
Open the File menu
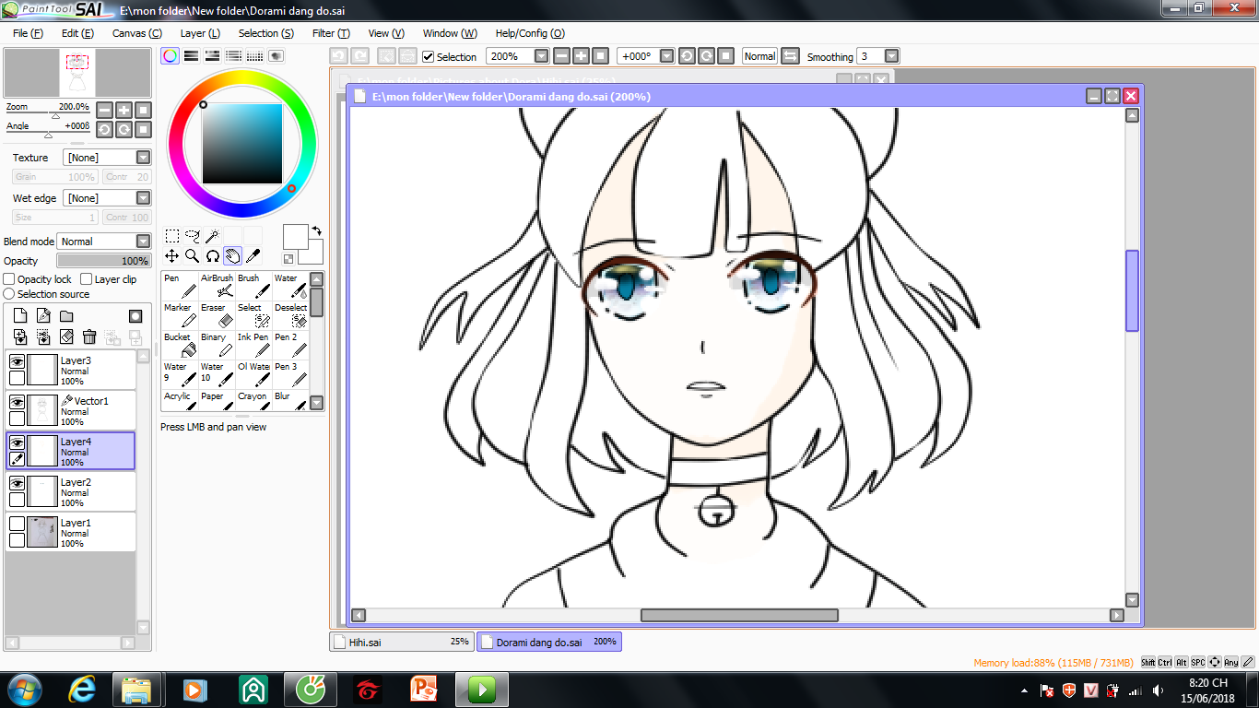point(28,33)
